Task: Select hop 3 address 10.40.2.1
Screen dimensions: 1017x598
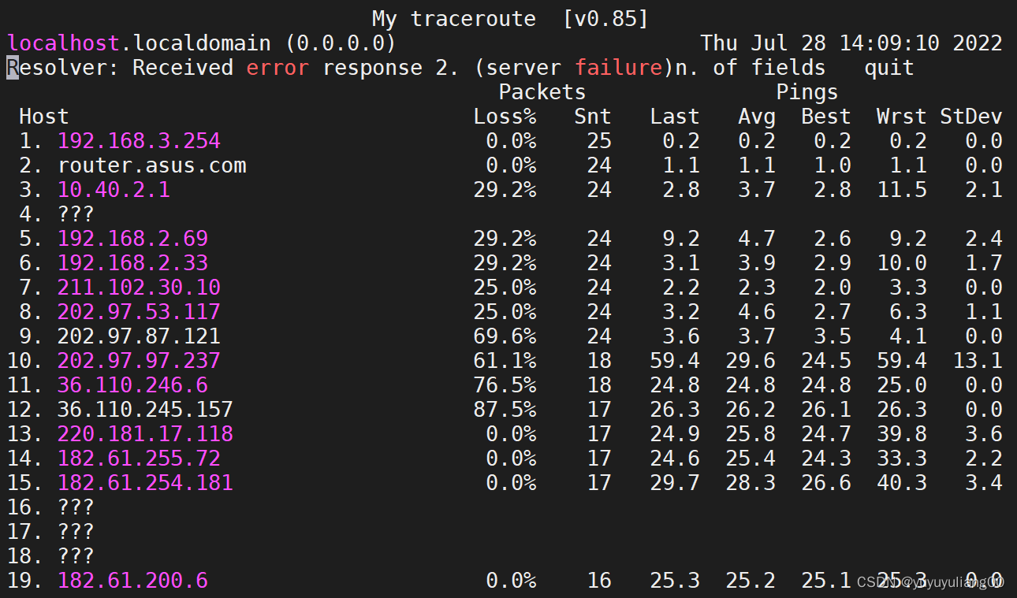Action: point(114,189)
